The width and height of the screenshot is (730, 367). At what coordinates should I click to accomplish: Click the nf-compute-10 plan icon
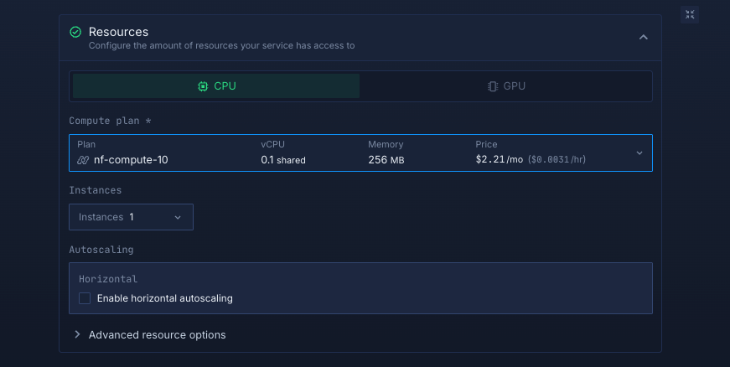pos(83,159)
